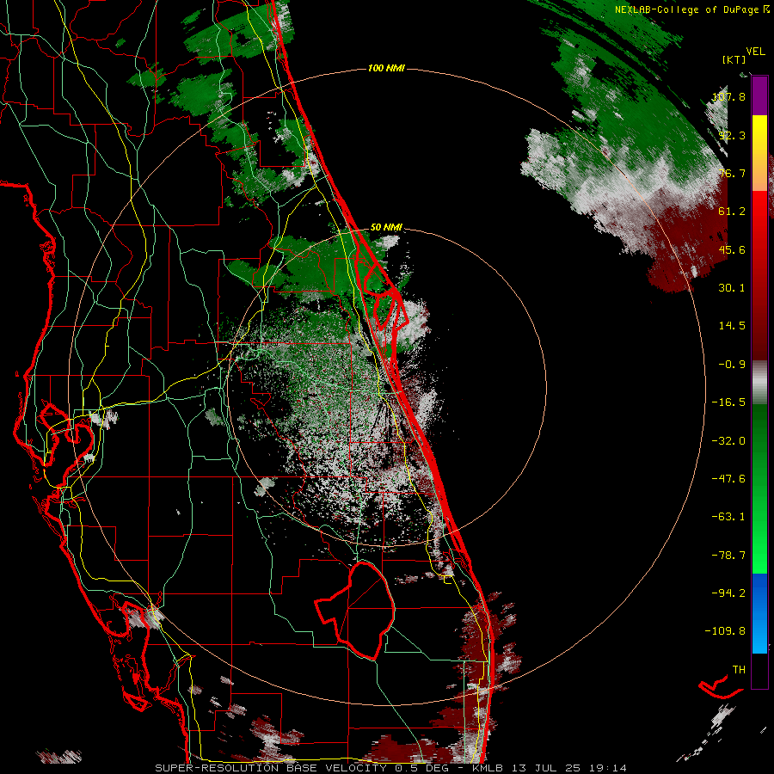Click the 100 NMI range ring label
Viewport: 774px width, 774px height.
pos(386,68)
